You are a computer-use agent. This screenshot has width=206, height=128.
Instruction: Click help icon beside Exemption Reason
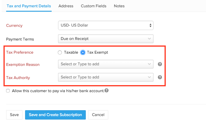pyautogui.click(x=160, y=64)
